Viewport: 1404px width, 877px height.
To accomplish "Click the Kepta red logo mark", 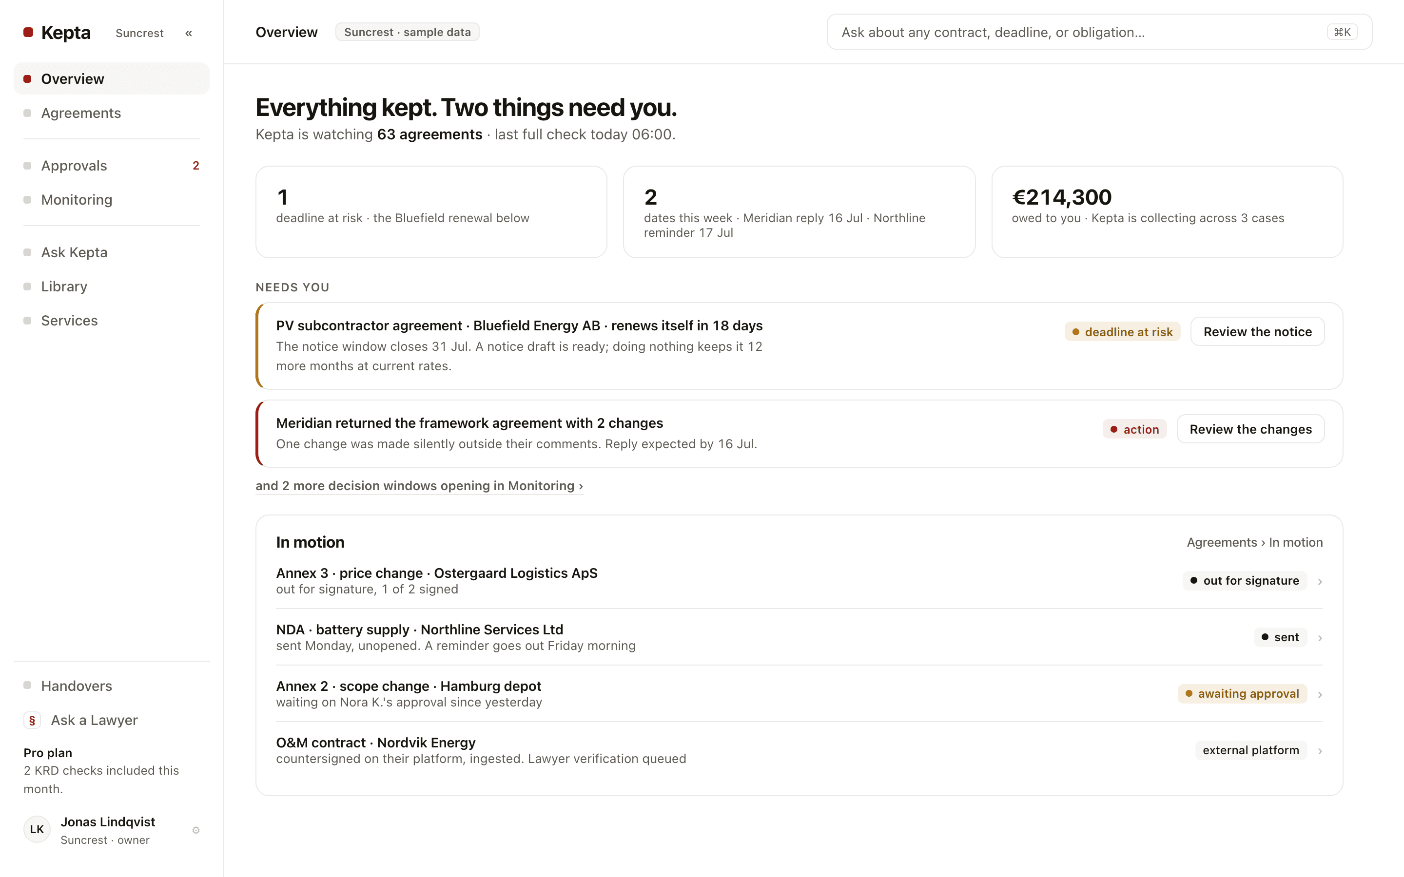I will (28, 33).
